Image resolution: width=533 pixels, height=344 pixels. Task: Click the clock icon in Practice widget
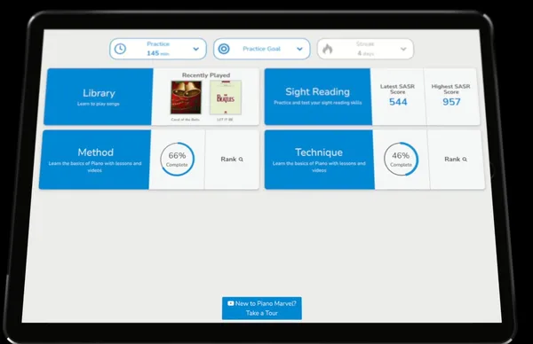(120, 49)
